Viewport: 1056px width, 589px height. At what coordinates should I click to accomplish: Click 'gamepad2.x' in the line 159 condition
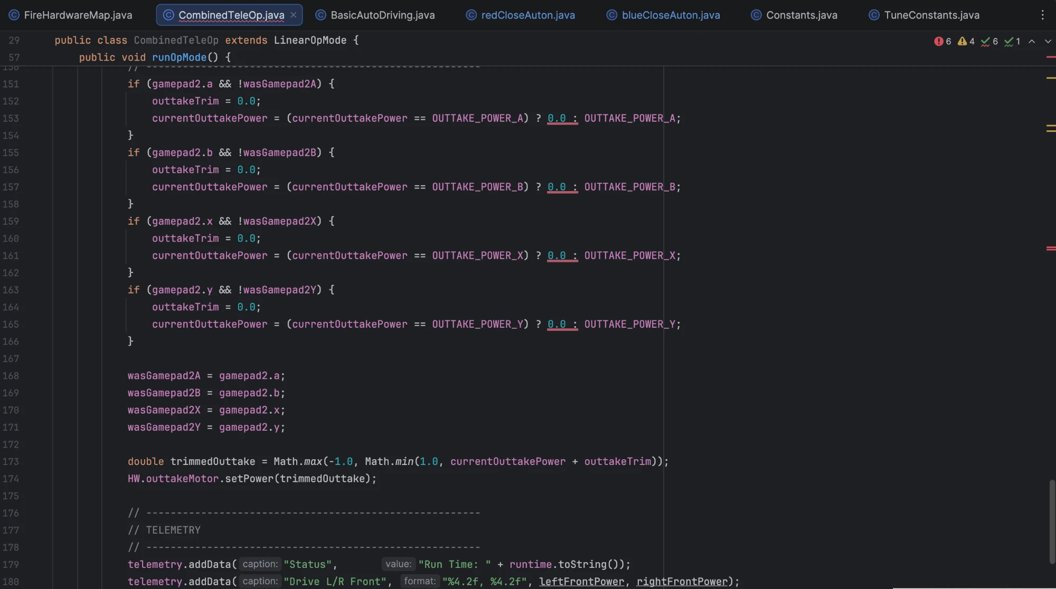[x=182, y=221]
